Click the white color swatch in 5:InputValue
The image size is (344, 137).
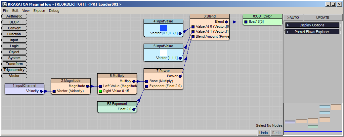[163, 52]
